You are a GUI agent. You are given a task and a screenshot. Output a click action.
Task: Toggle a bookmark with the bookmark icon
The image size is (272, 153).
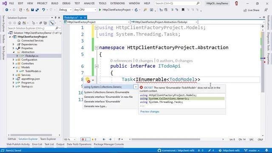(183, 10)
